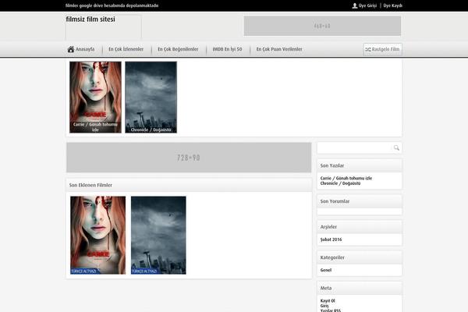Click the Kayıt Ol meta link
The height and width of the screenshot is (312, 468).
[328, 300]
